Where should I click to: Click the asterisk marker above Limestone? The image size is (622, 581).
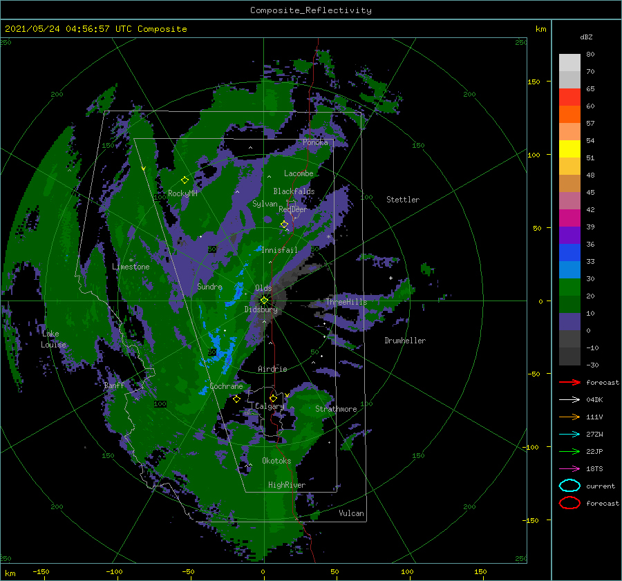pyautogui.click(x=131, y=260)
